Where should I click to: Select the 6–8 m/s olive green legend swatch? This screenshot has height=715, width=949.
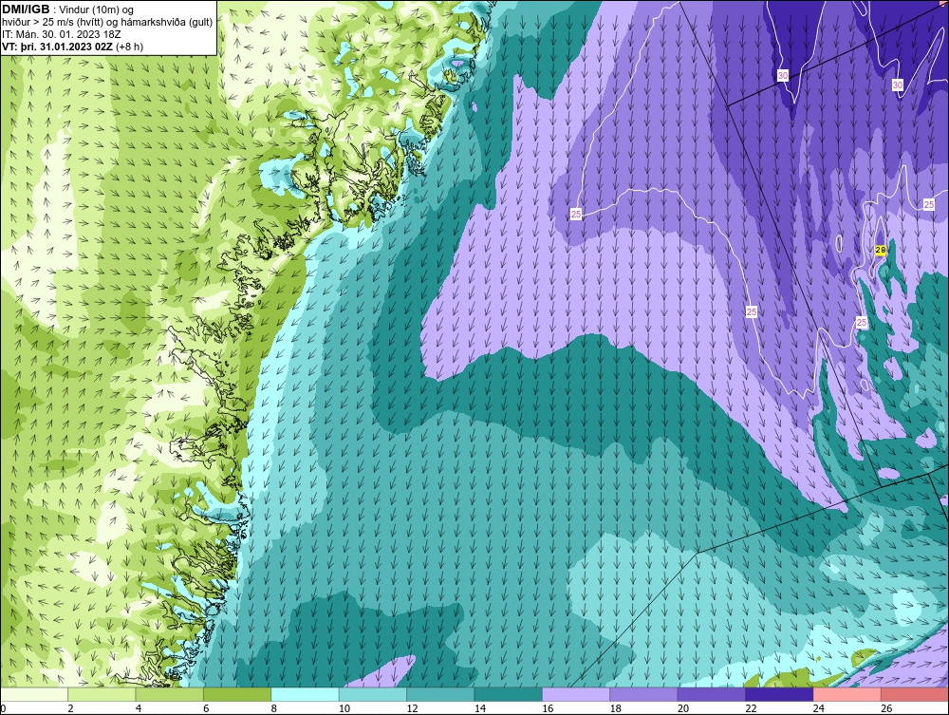[237, 694]
